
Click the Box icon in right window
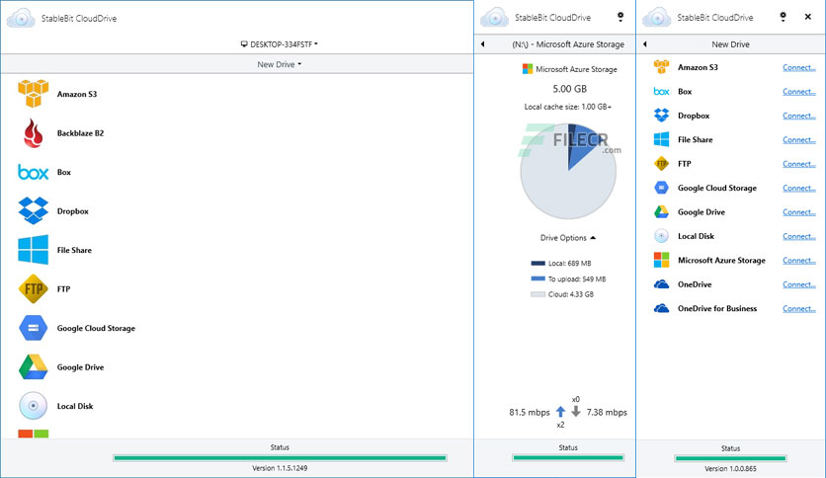pos(661,92)
